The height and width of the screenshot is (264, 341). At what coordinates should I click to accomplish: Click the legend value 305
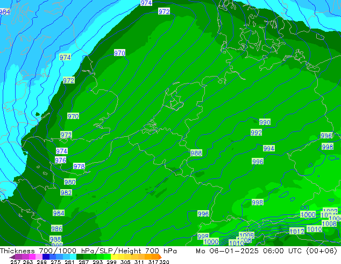[125, 262]
